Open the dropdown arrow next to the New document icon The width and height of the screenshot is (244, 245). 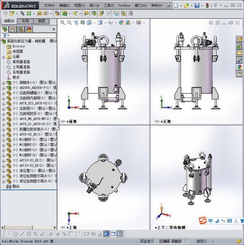pyautogui.click(x=181, y=6)
